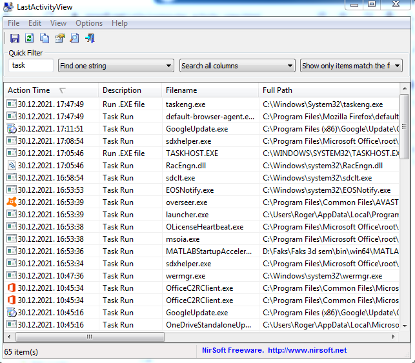Click the Copy Selected Items toolbar icon
Image resolution: width=415 pixels, height=363 pixels.
pyautogui.click(x=45, y=39)
